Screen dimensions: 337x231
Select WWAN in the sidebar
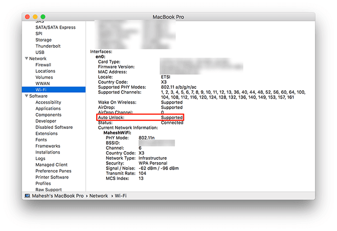pos(43,83)
